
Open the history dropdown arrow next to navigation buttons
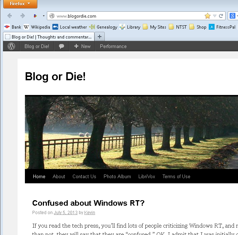tap(44, 16)
